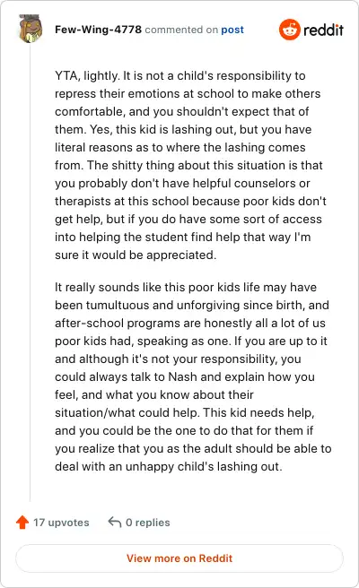Click the text "situation/what could help"
Image resolution: width=359 pixels, height=588 pixels.
click(x=127, y=412)
